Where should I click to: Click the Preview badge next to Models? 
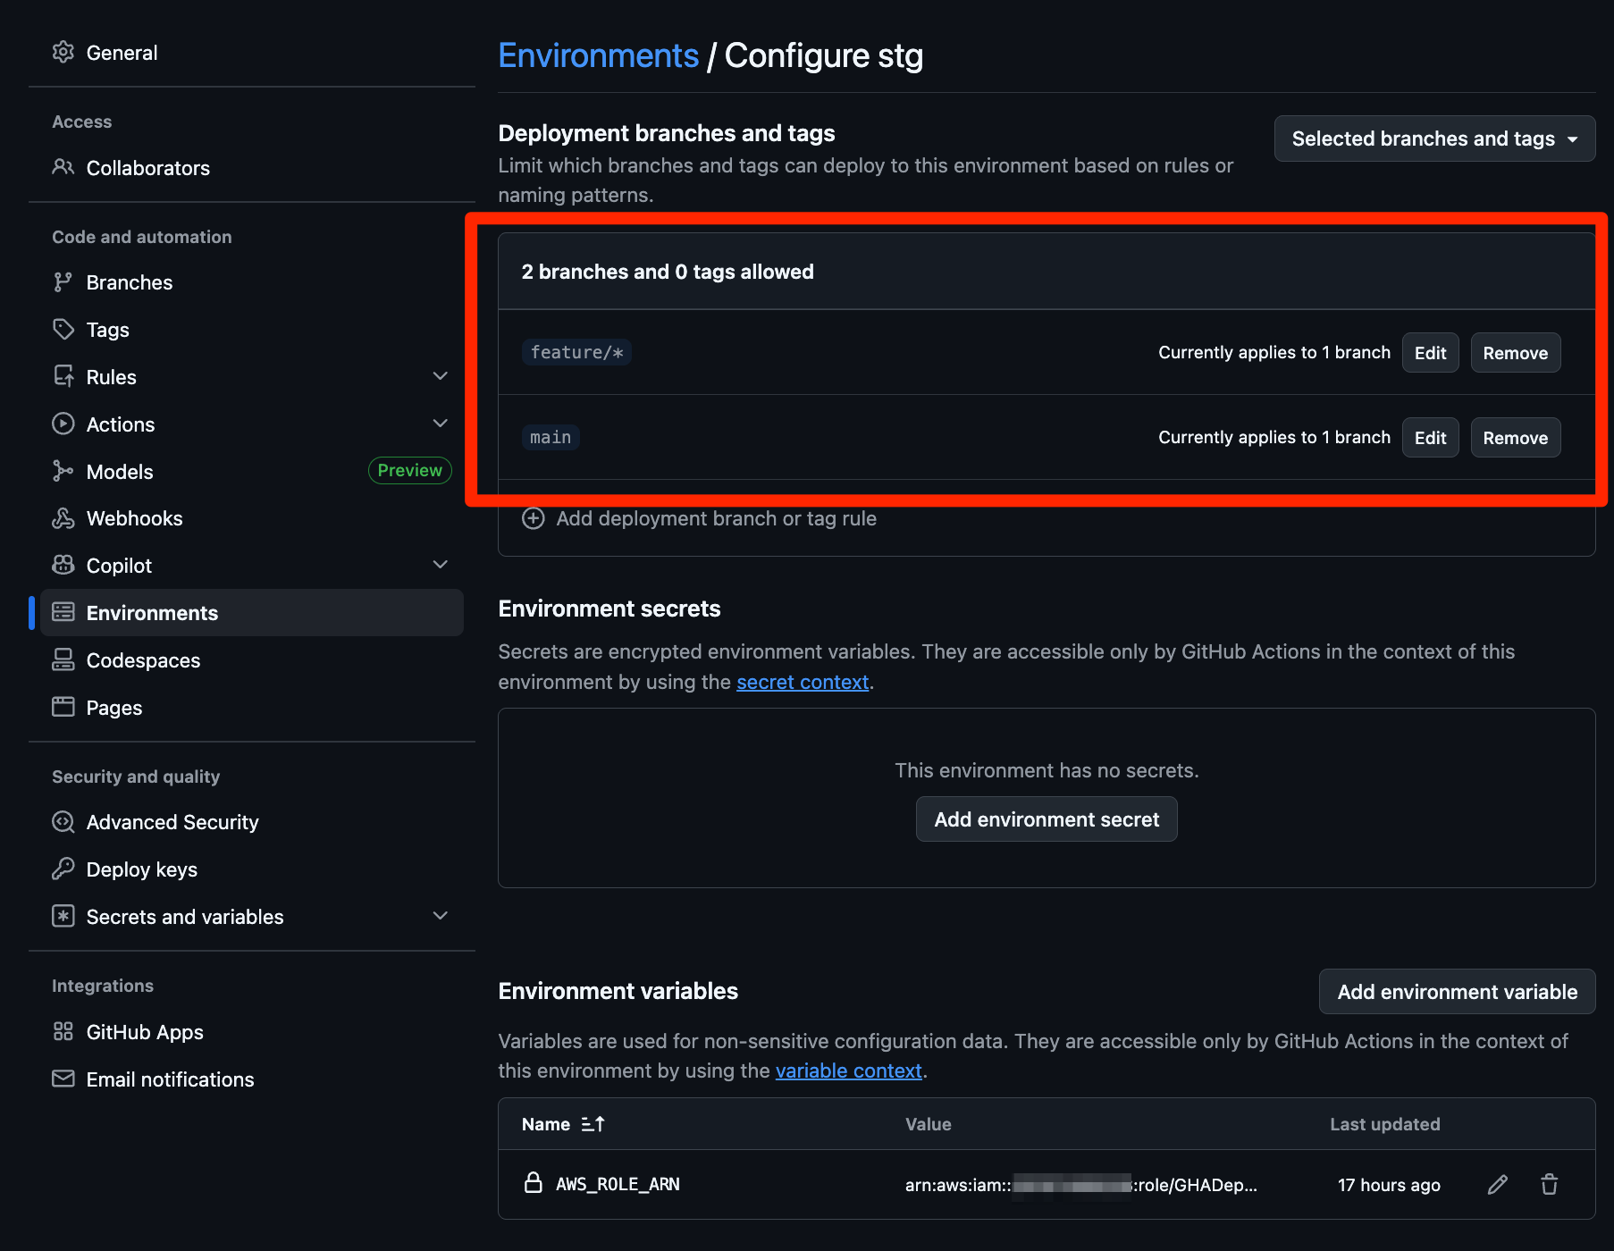coord(409,471)
